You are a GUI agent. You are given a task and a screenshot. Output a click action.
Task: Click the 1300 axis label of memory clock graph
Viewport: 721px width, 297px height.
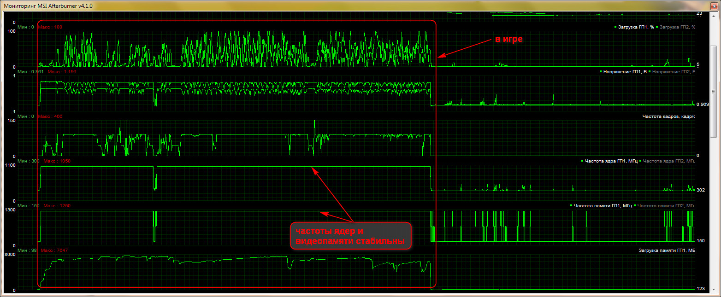tap(10, 210)
